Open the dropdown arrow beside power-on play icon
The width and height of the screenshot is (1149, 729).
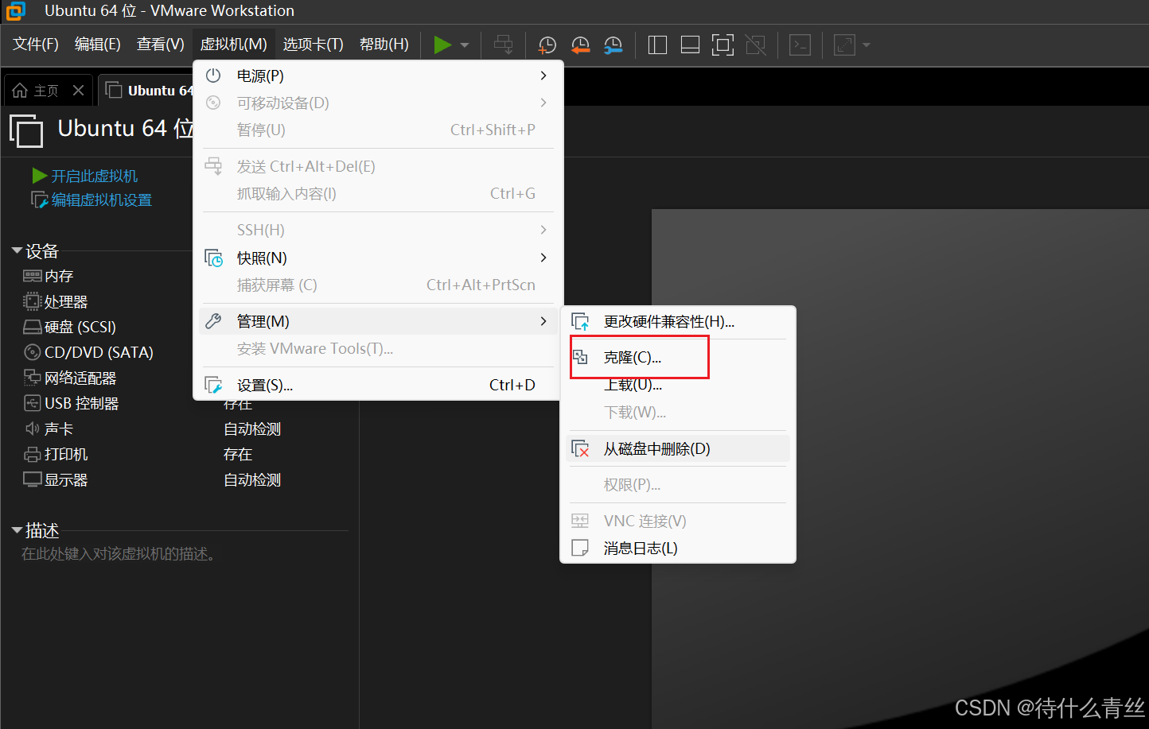click(x=465, y=45)
